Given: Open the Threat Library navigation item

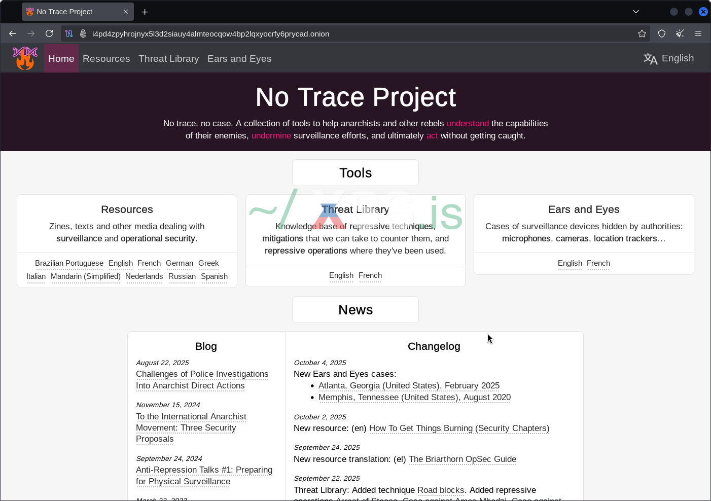Looking at the screenshot, I should click(169, 59).
